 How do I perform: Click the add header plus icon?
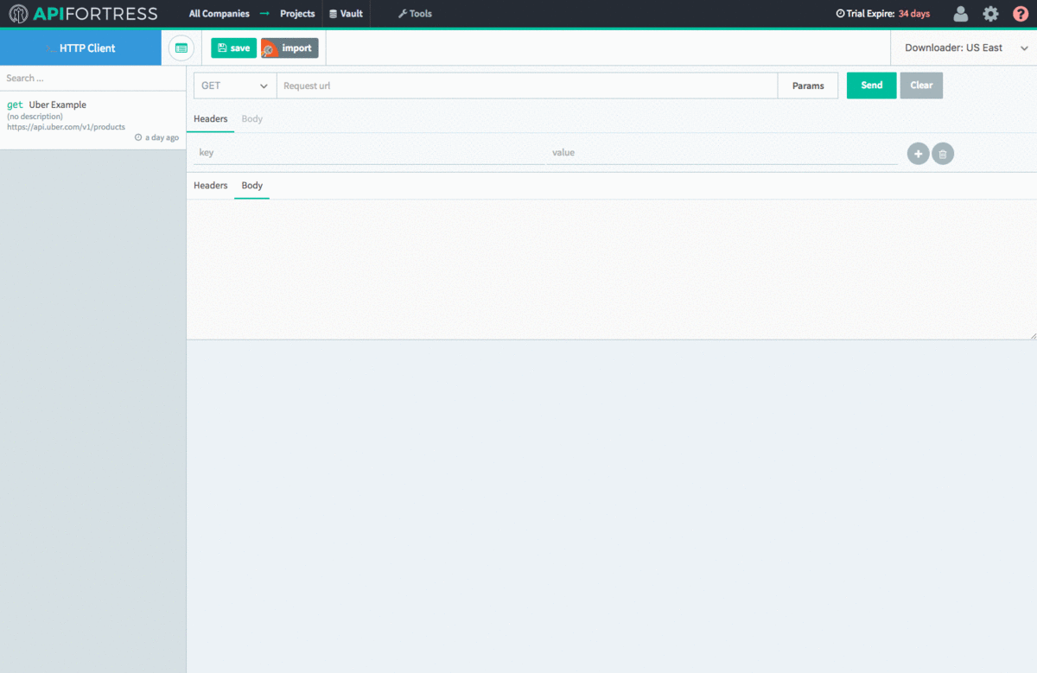coord(918,154)
